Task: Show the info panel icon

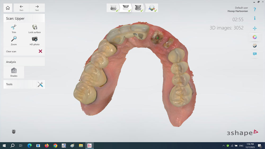Action: [x=255, y=18]
